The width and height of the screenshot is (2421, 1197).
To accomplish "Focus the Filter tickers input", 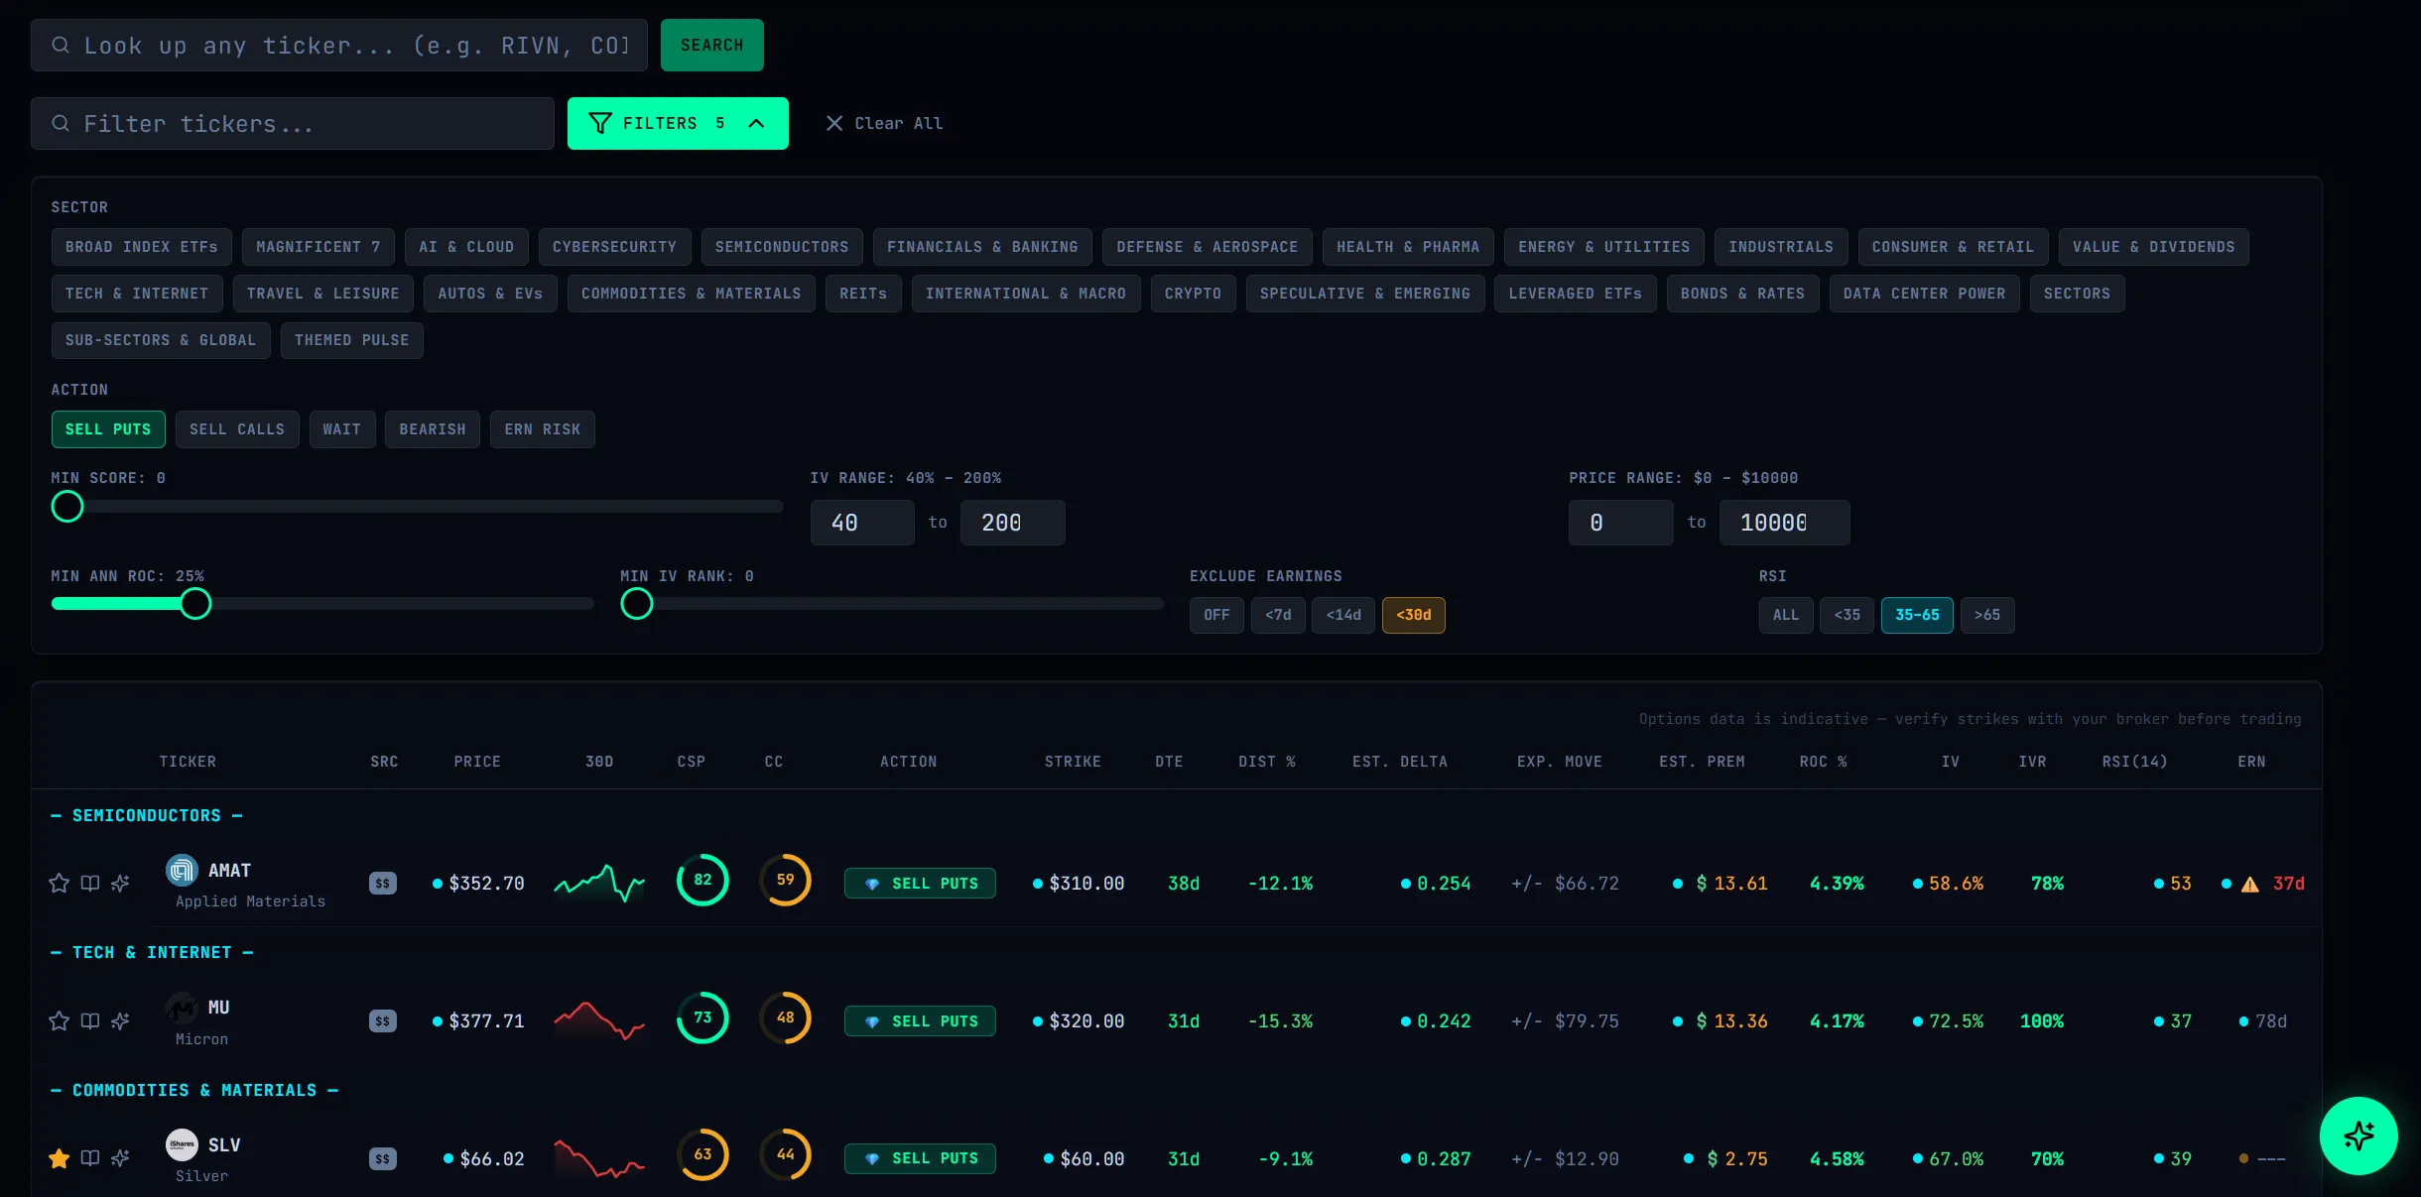I will [x=293, y=123].
